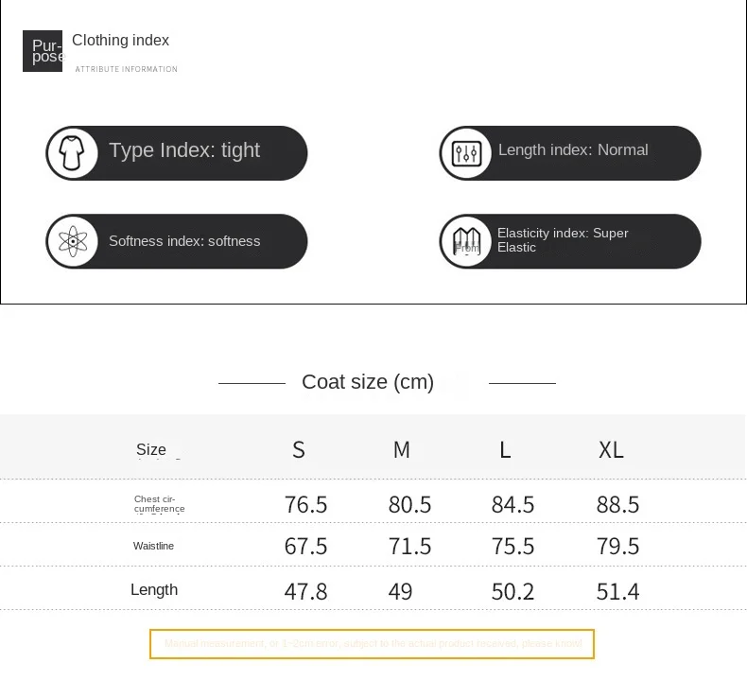
Task: Click the sliders icon beside Length index
Action: (466, 153)
